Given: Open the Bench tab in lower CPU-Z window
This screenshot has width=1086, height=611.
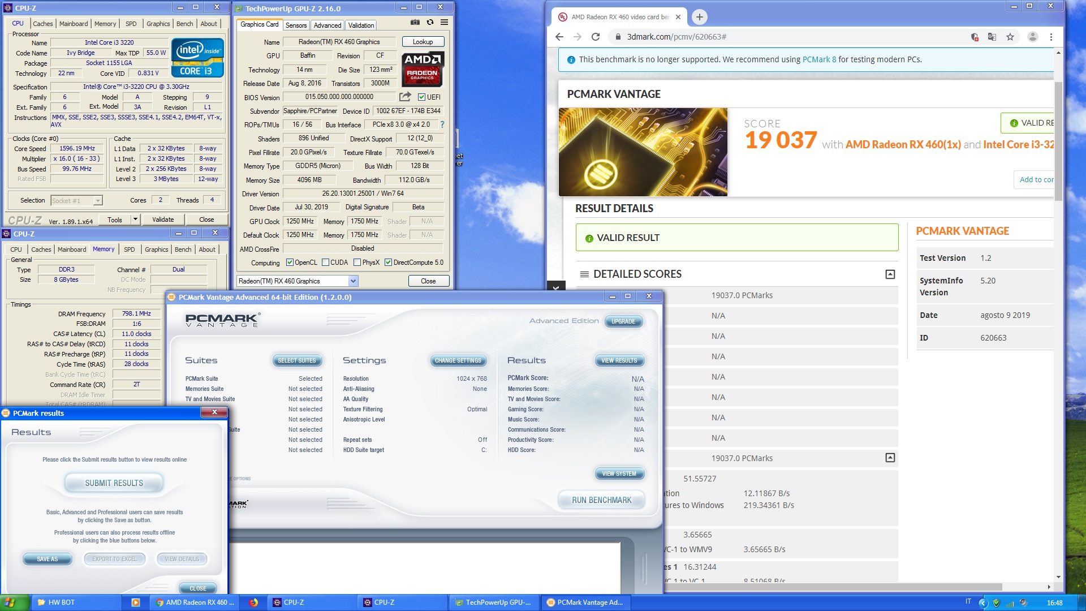Looking at the screenshot, I should (183, 249).
